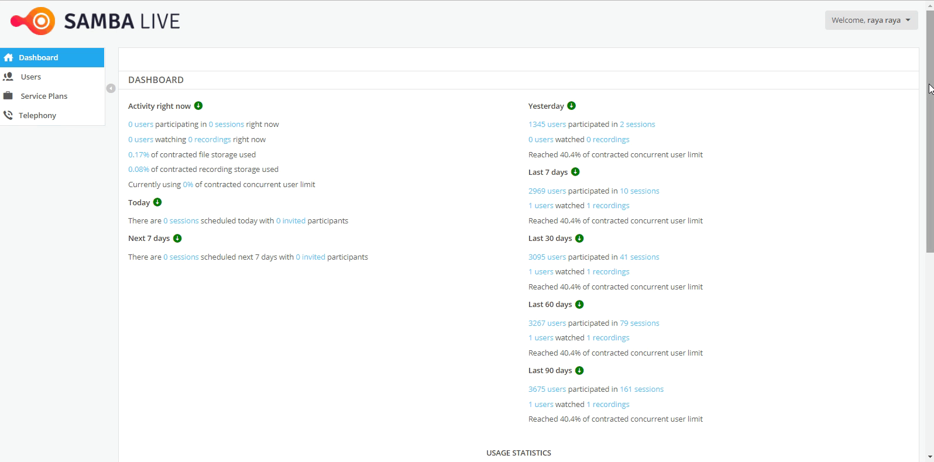Viewport: 934px width, 462px height.
Task: Open 0 recordings link under Yesterday
Action: [x=608, y=139]
